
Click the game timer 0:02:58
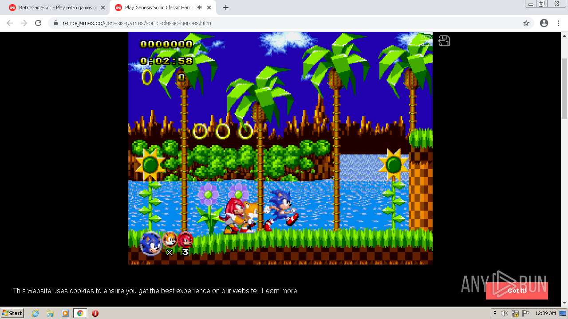(166, 61)
